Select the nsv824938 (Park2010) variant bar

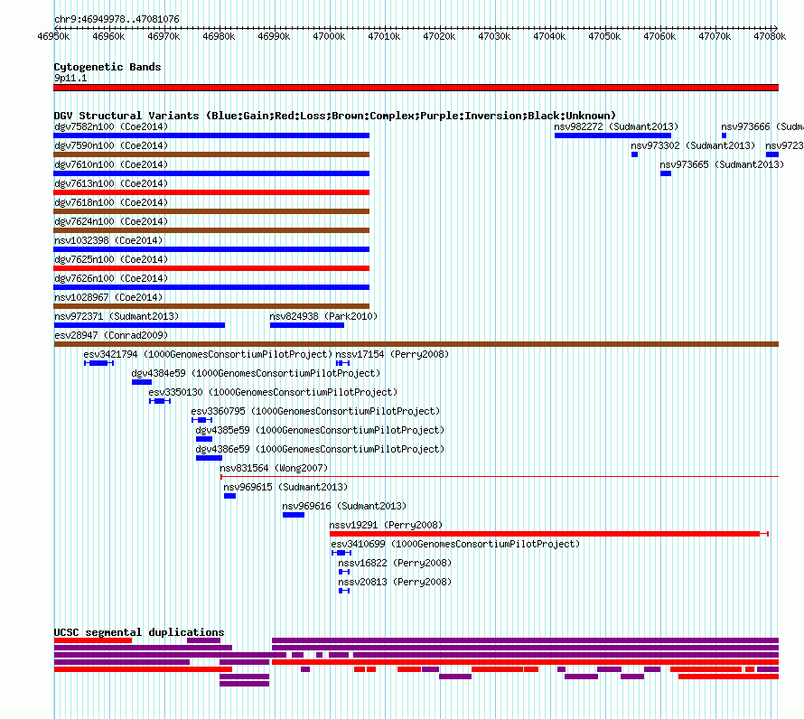[307, 325]
